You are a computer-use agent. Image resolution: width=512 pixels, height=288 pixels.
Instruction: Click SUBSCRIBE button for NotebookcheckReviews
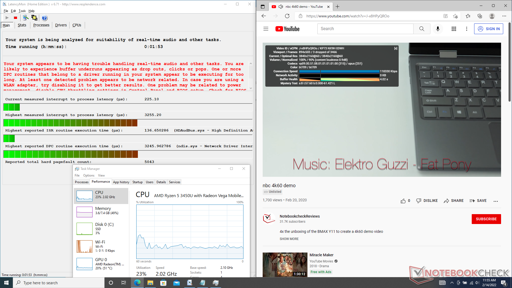click(486, 219)
